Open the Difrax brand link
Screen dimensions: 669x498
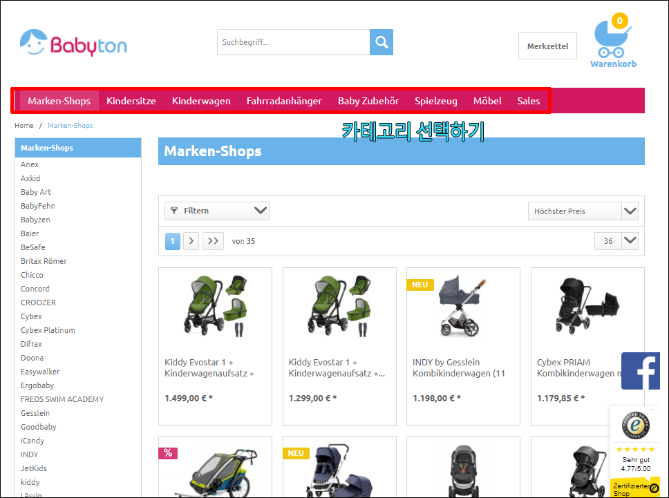pos(32,344)
